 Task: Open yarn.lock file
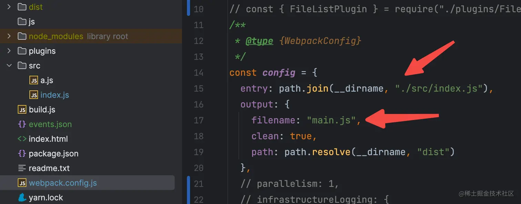point(46,197)
